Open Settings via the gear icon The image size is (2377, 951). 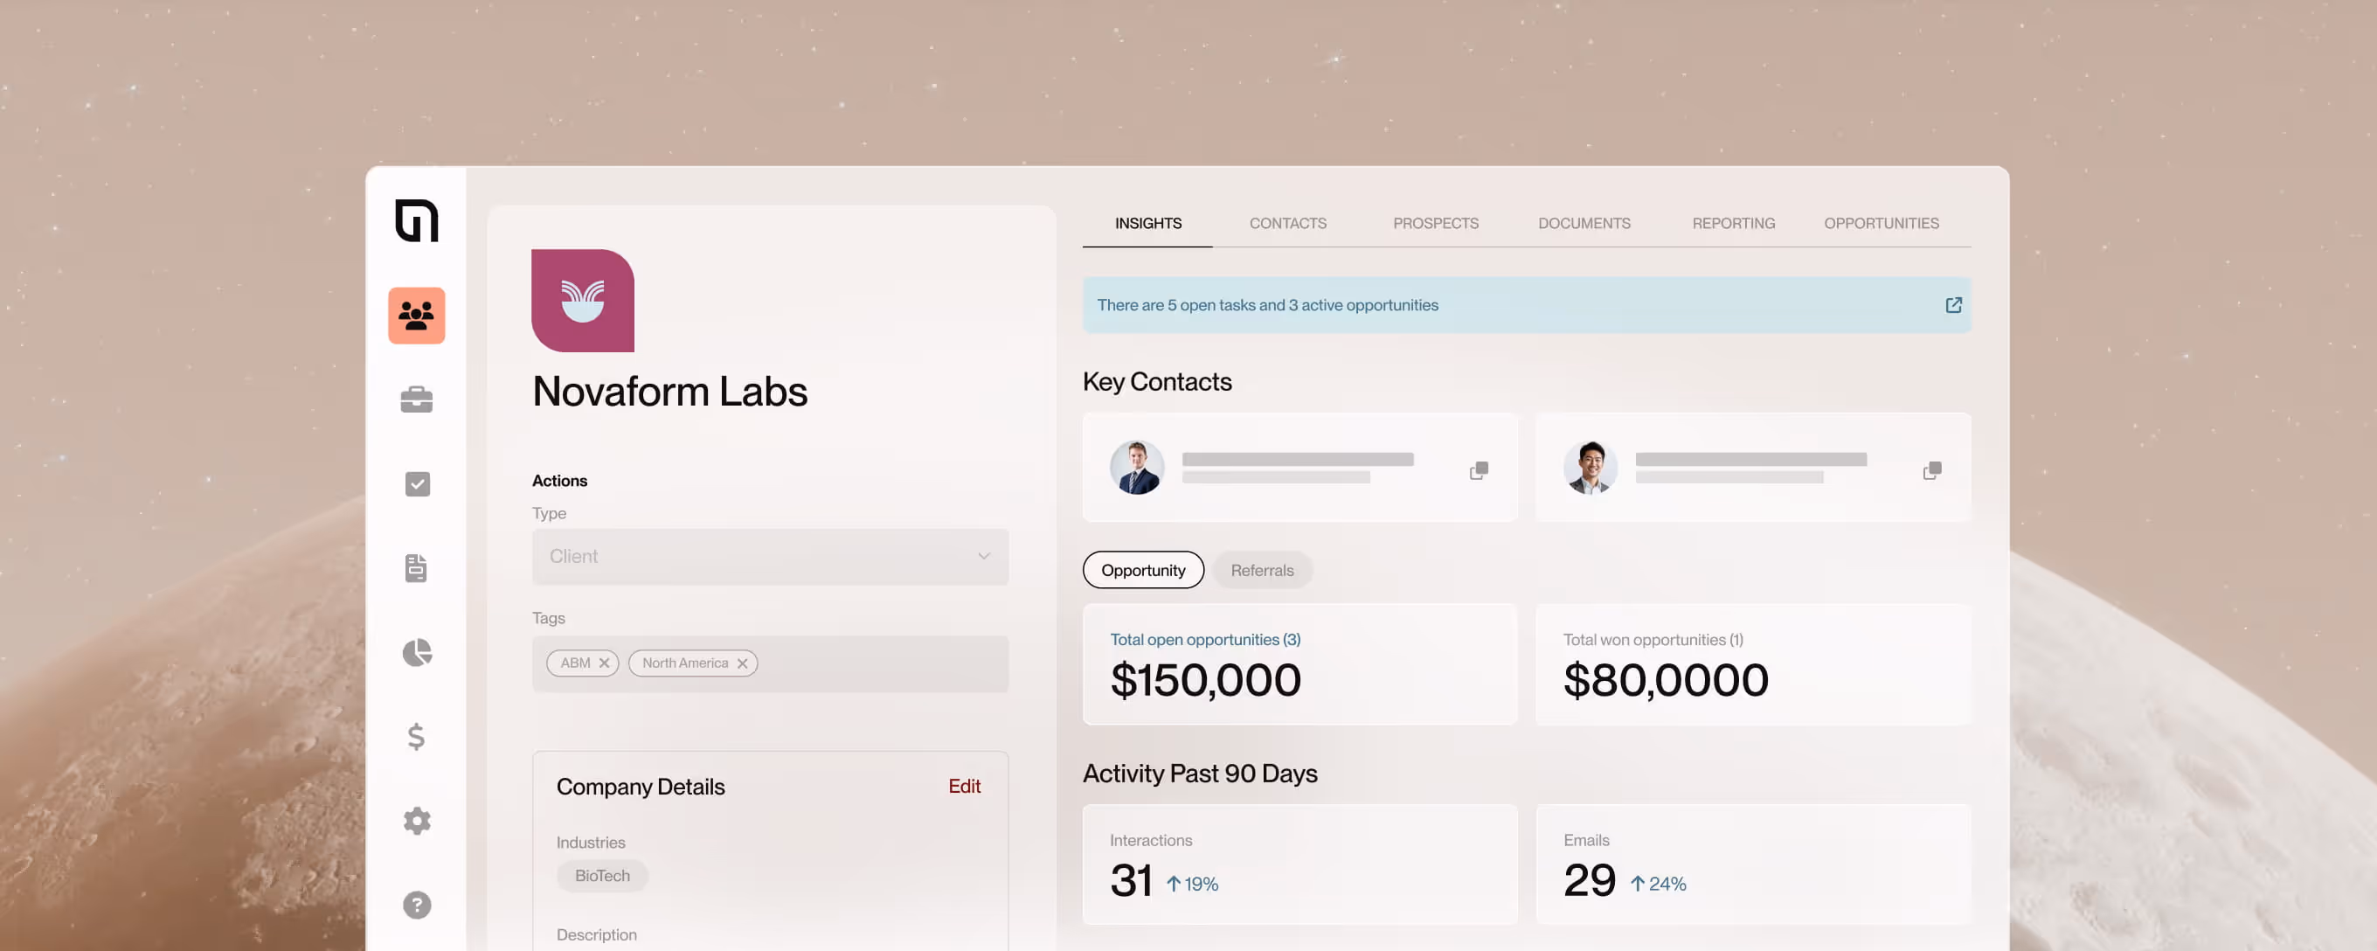tap(417, 821)
